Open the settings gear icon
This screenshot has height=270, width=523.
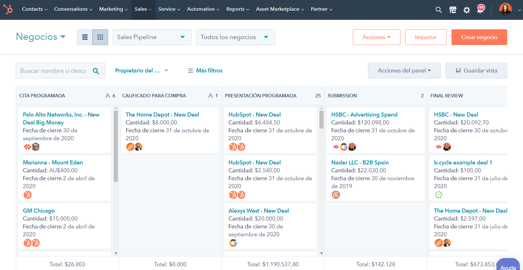(x=467, y=10)
